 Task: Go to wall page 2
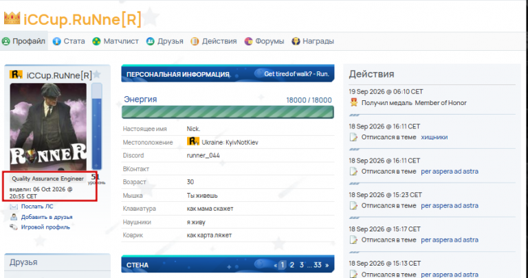tap(292, 265)
